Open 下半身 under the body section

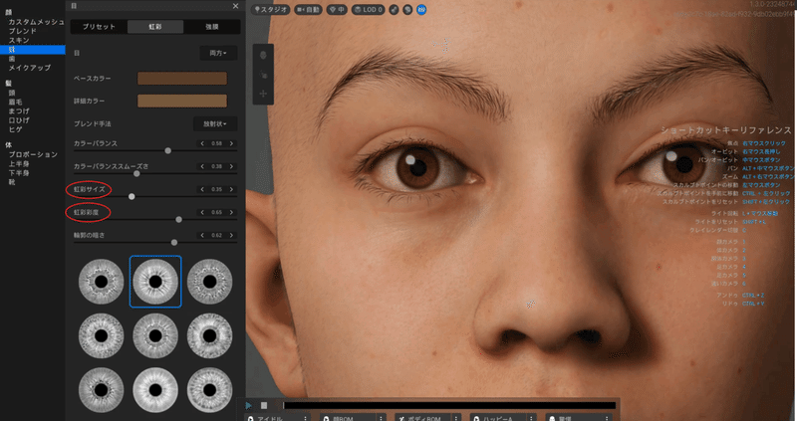click(x=19, y=173)
